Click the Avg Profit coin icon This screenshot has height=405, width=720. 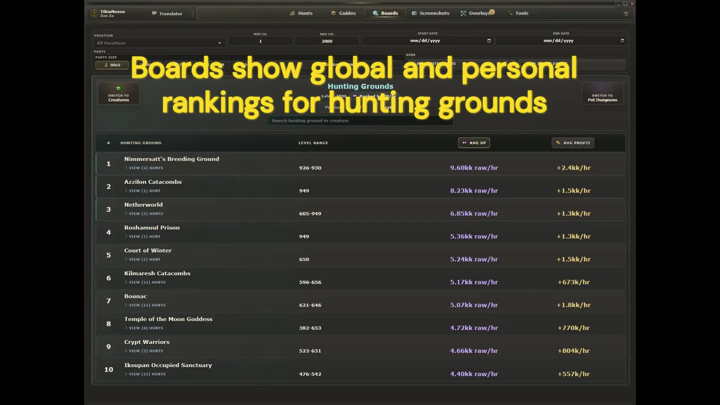coord(558,143)
